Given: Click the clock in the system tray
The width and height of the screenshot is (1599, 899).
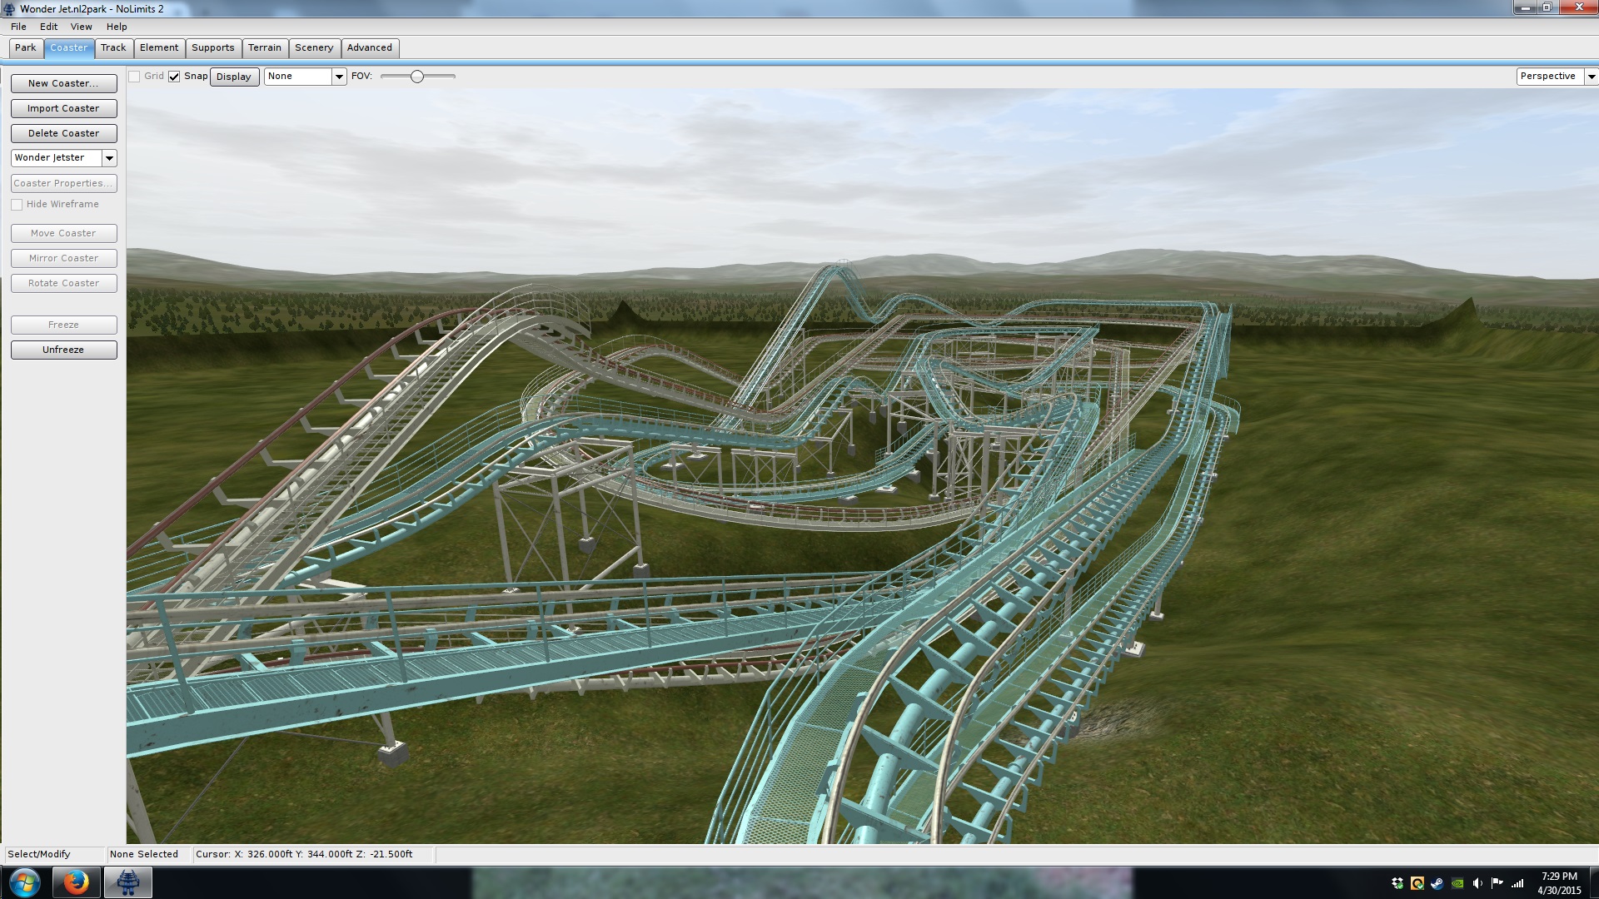Looking at the screenshot, I should click(1558, 883).
